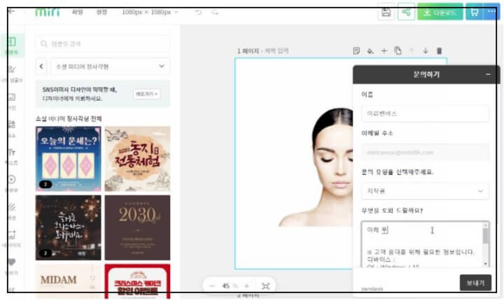This screenshot has width=504, height=300.
Task: Click the fit-to-screen zoom icon
Action: point(265,286)
